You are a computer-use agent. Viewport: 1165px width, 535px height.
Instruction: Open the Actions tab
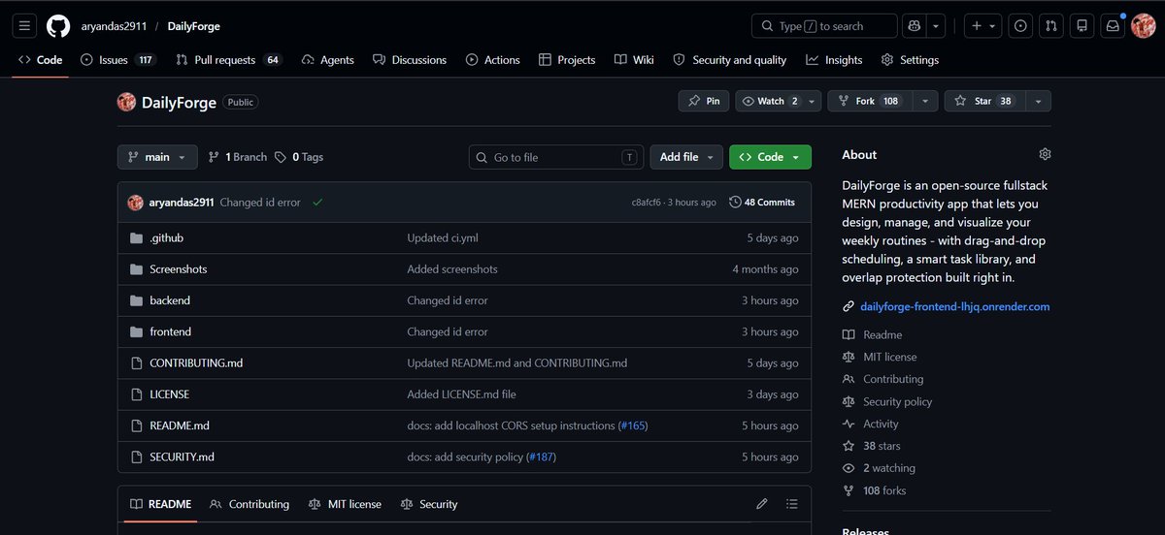pyautogui.click(x=493, y=60)
